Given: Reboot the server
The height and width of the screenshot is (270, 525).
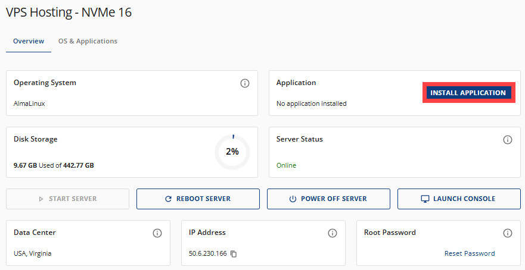Looking at the screenshot, I should (x=198, y=199).
